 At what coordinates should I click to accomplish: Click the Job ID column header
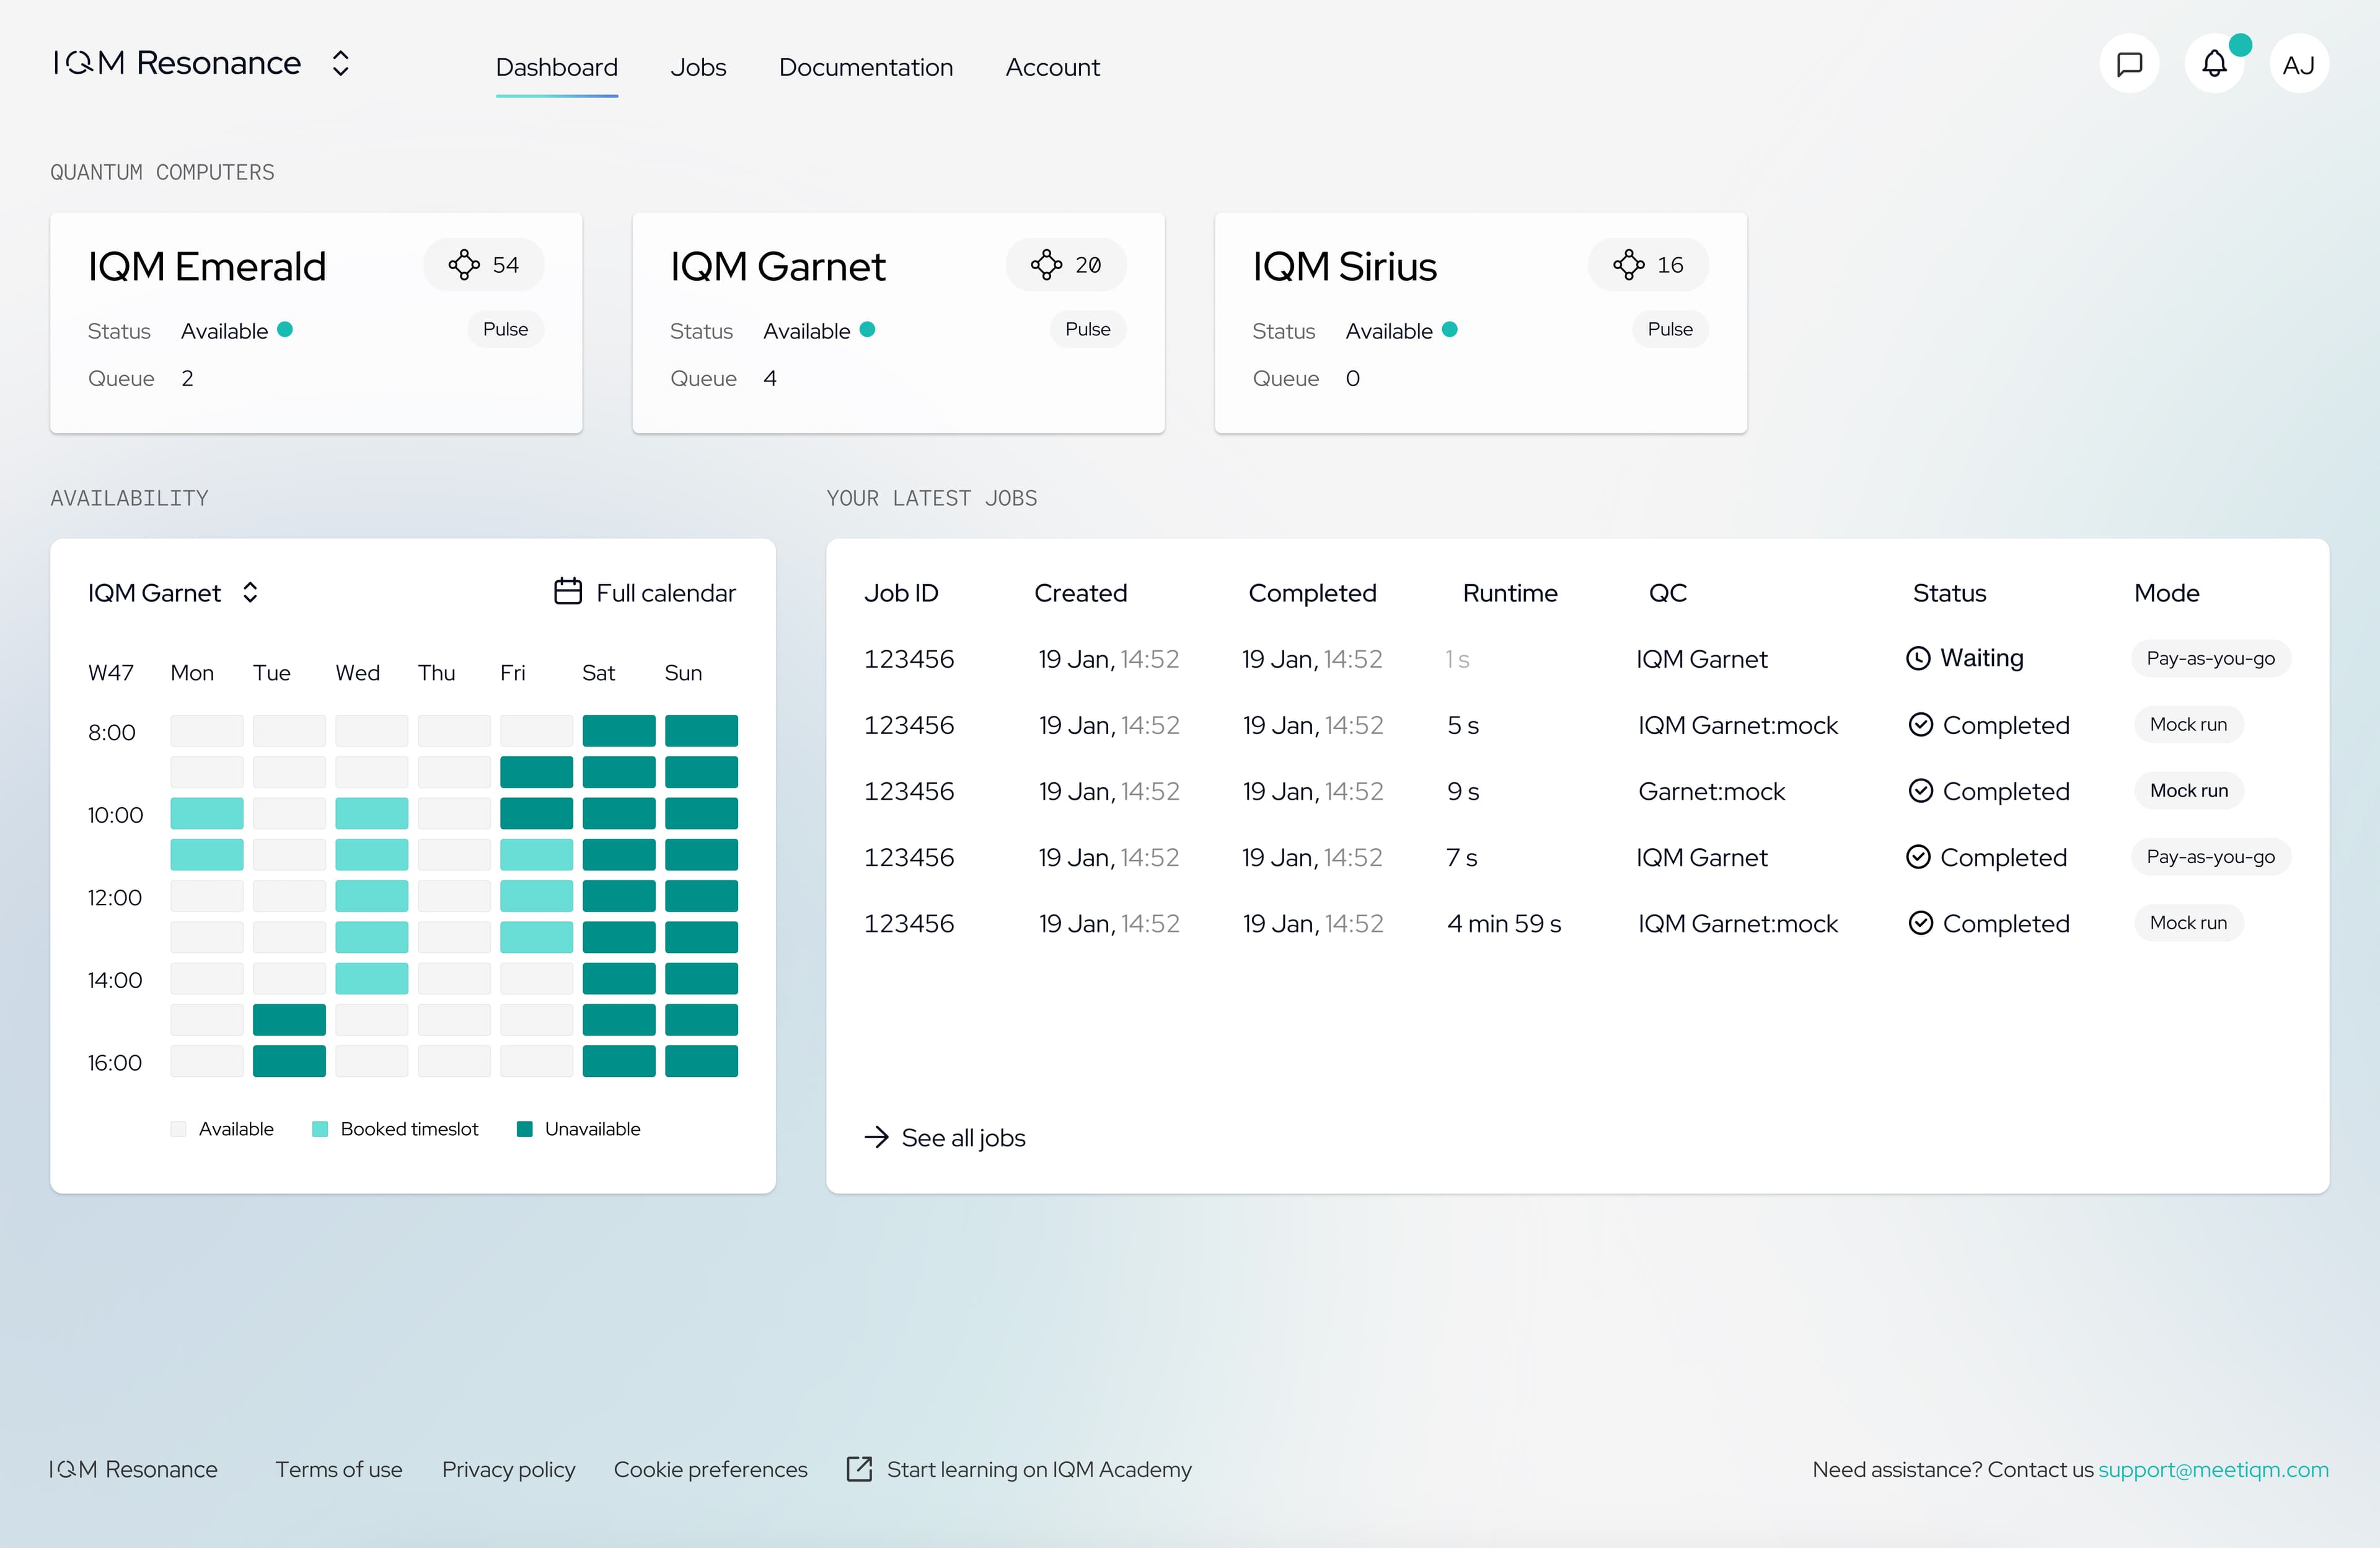point(901,592)
